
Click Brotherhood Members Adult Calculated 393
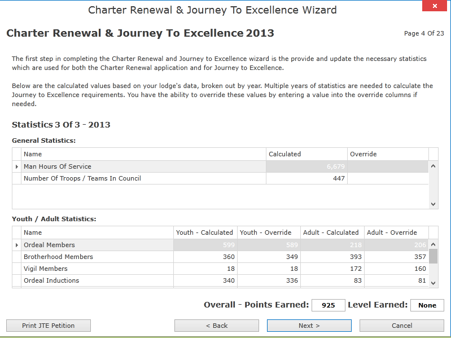(x=332, y=257)
